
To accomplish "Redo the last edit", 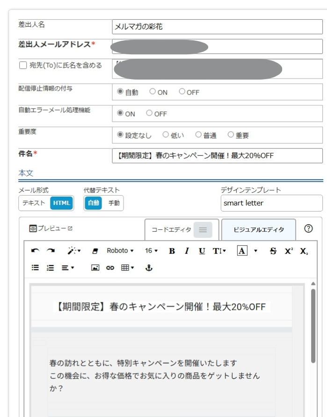I will (x=51, y=251).
